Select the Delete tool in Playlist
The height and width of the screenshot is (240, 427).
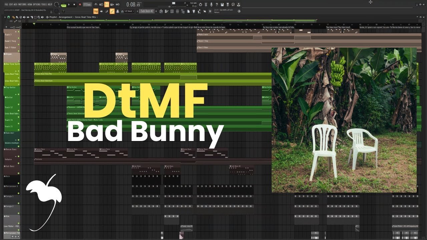pos(21,17)
